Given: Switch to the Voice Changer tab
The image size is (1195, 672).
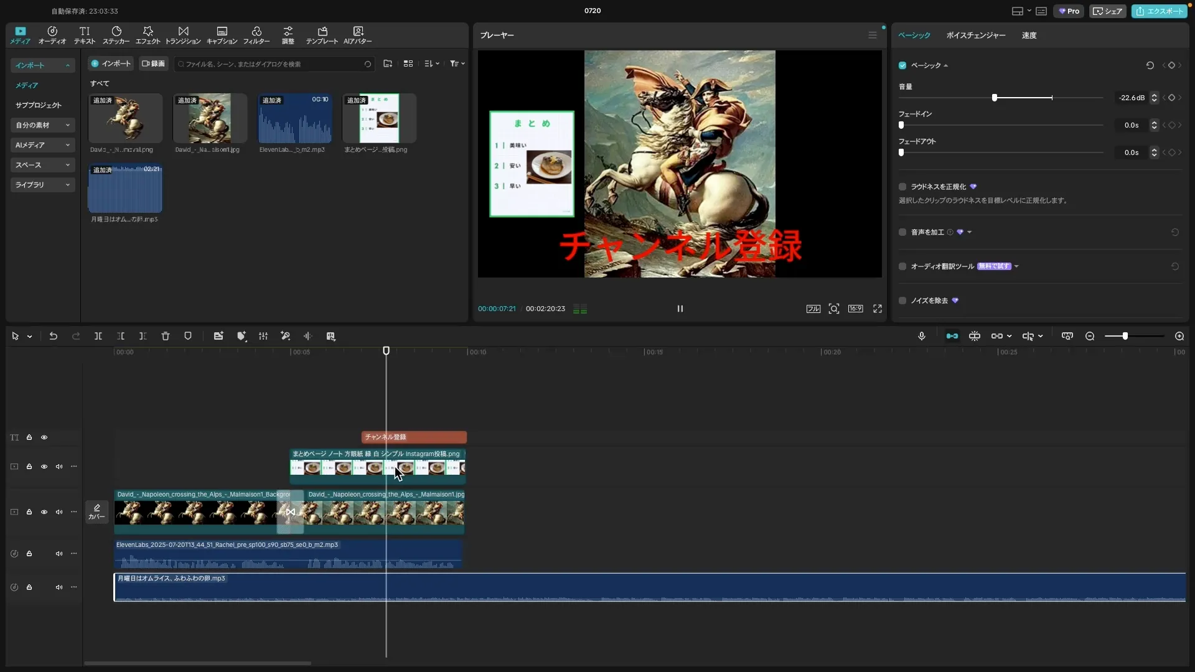Looking at the screenshot, I should point(975,35).
